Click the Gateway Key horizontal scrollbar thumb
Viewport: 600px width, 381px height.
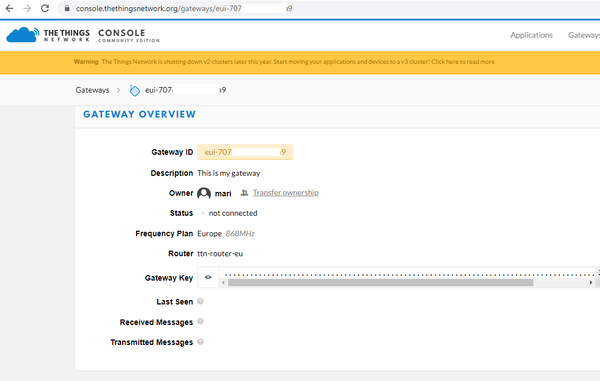(x=380, y=283)
